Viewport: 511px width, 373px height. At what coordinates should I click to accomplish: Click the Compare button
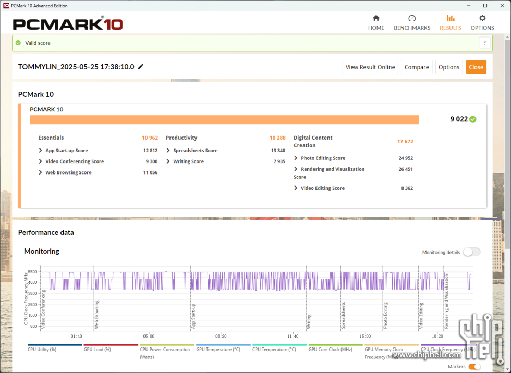click(417, 67)
